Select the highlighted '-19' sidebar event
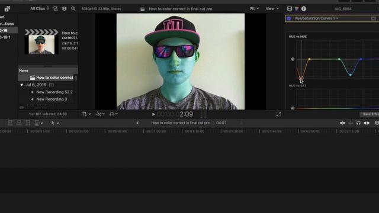Viewport: 379px width, 213px height. coord(8,30)
